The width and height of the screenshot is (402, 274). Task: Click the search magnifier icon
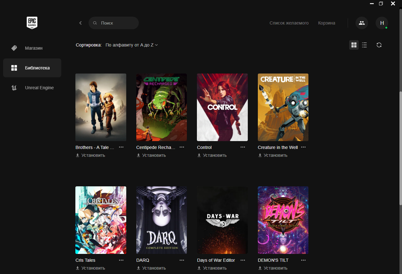coord(95,23)
